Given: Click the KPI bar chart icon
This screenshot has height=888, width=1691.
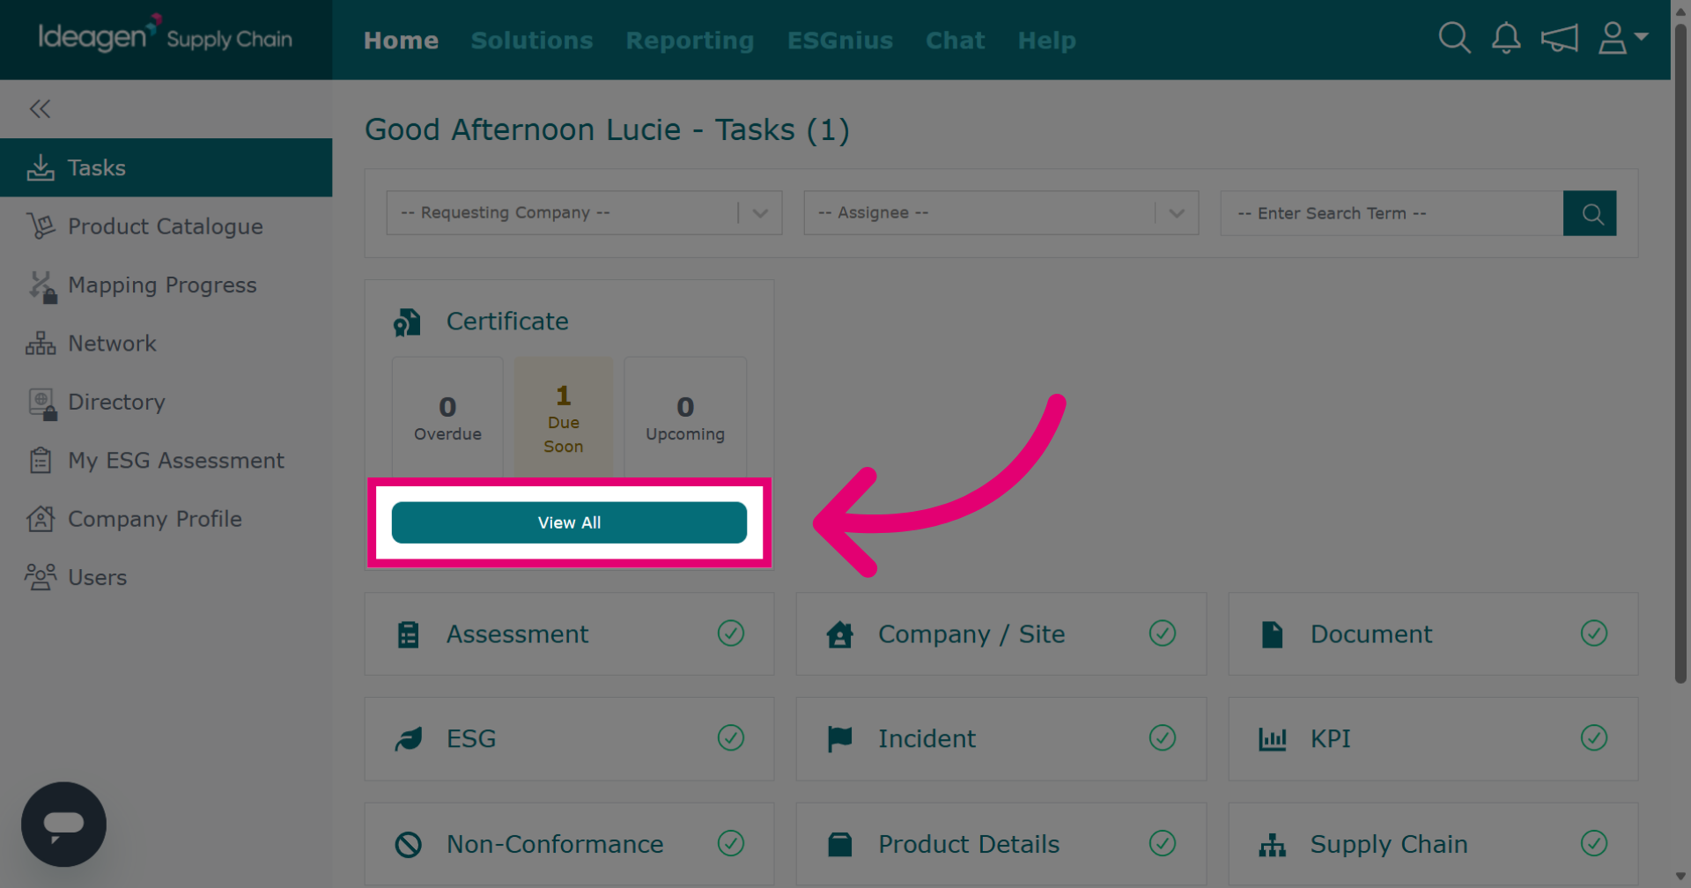Looking at the screenshot, I should (x=1272, y=739).
